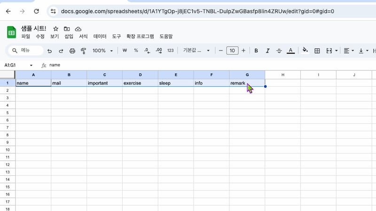
Task: Select column A header
Action: point(33,75)
